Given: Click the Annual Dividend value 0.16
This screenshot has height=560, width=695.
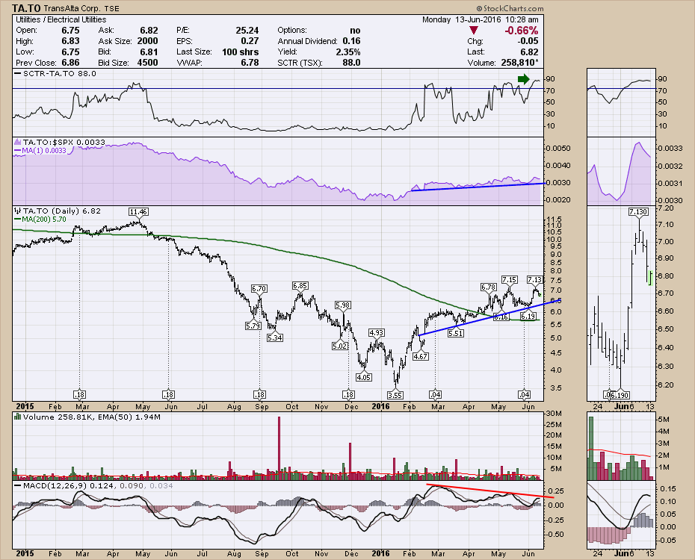Looking at the screenshot, I should pos(351,41).
